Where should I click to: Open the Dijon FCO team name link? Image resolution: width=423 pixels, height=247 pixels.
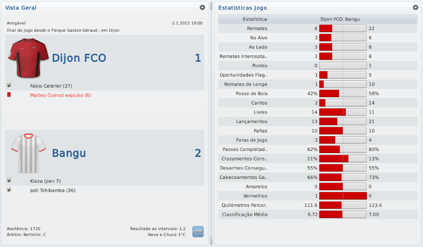pos(79,58)
